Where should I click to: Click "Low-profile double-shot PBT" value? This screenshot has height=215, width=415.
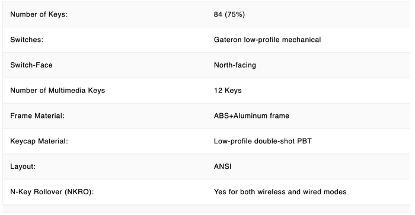(x=263, y=141)
